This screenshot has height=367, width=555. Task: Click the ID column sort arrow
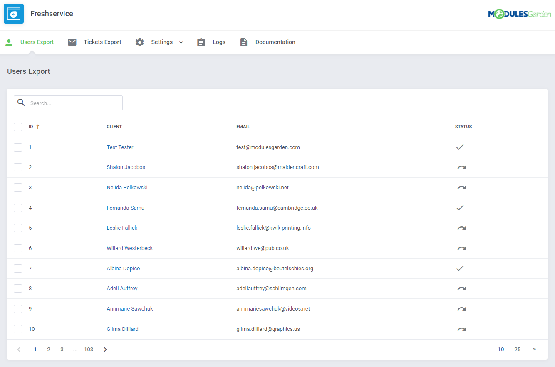click(x=38, y=127)
